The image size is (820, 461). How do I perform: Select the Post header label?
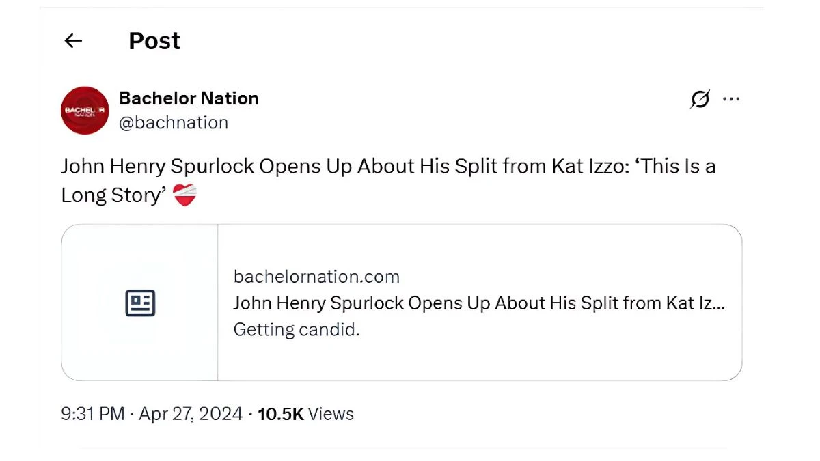coord(154,40)
